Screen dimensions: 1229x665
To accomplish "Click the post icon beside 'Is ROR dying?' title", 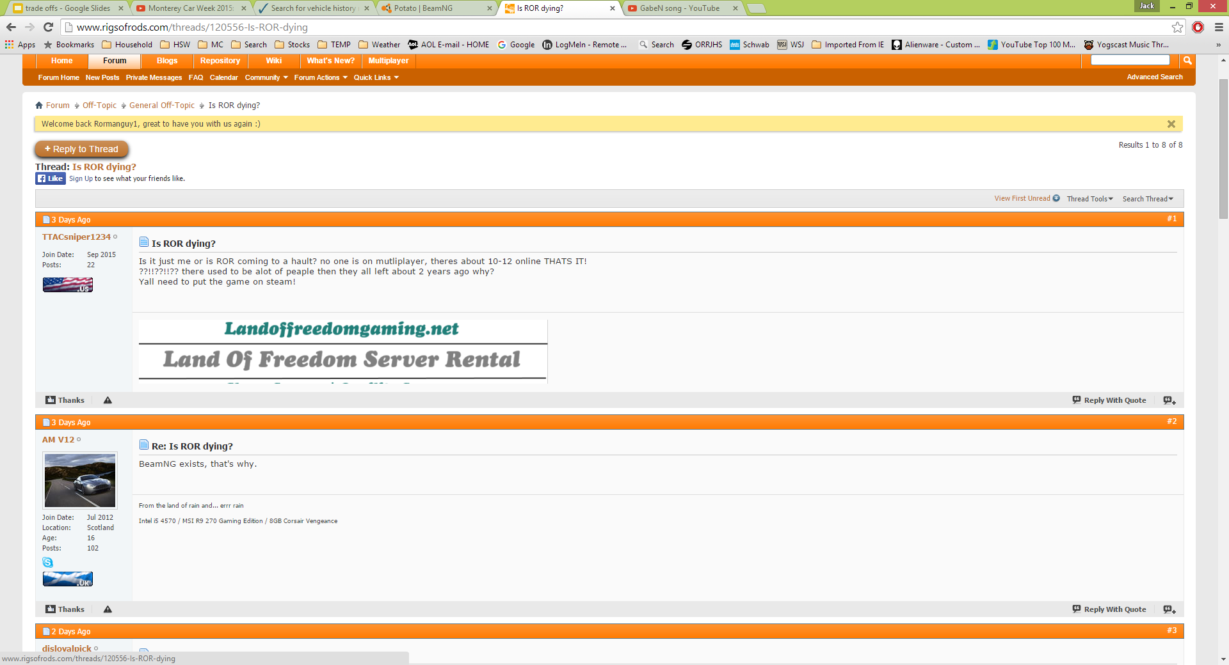I will (144, 242).
